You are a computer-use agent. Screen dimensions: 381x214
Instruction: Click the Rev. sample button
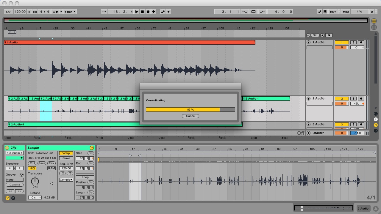51,163
